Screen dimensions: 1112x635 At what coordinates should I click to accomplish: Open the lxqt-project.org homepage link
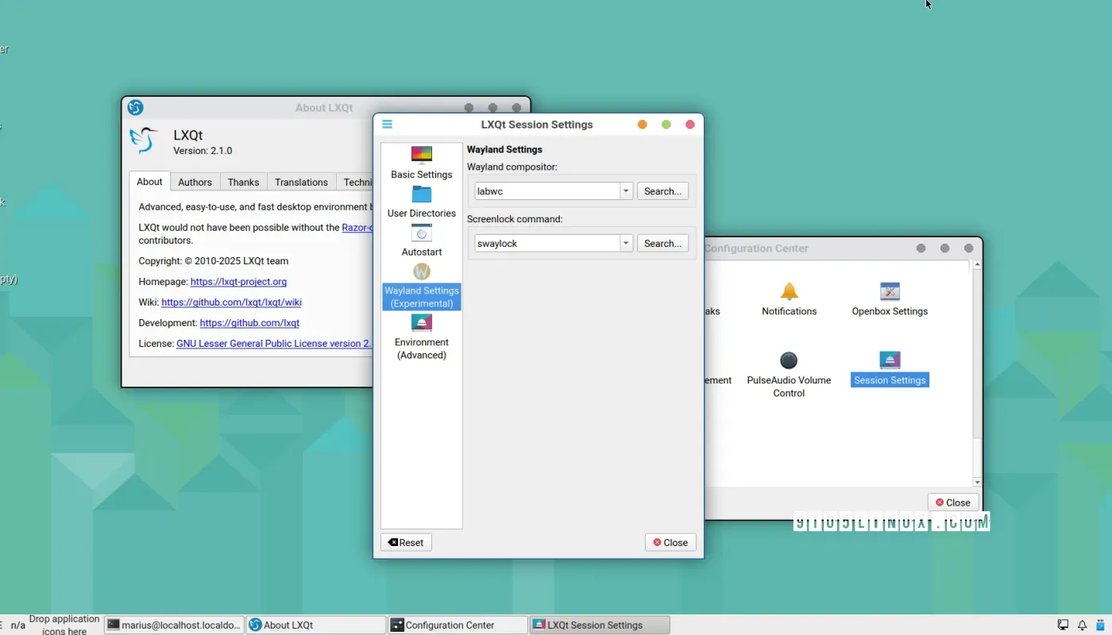click(x=238, y=282)
